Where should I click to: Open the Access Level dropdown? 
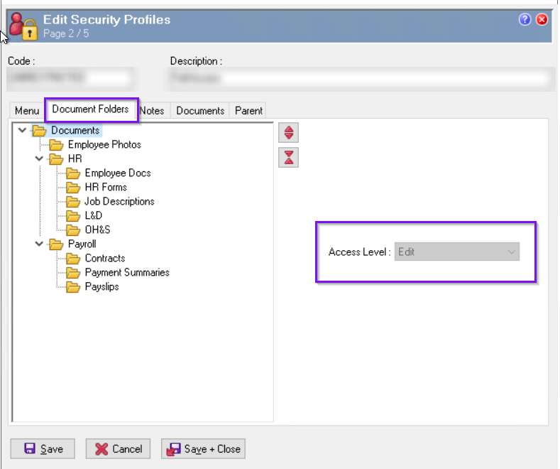tap(456, 252)
